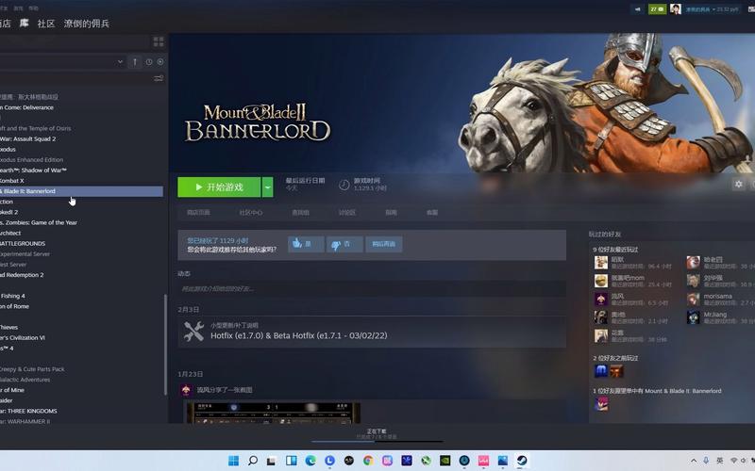Show hidden tray icons chevron

pyautogui.click(x=694, y=461)
